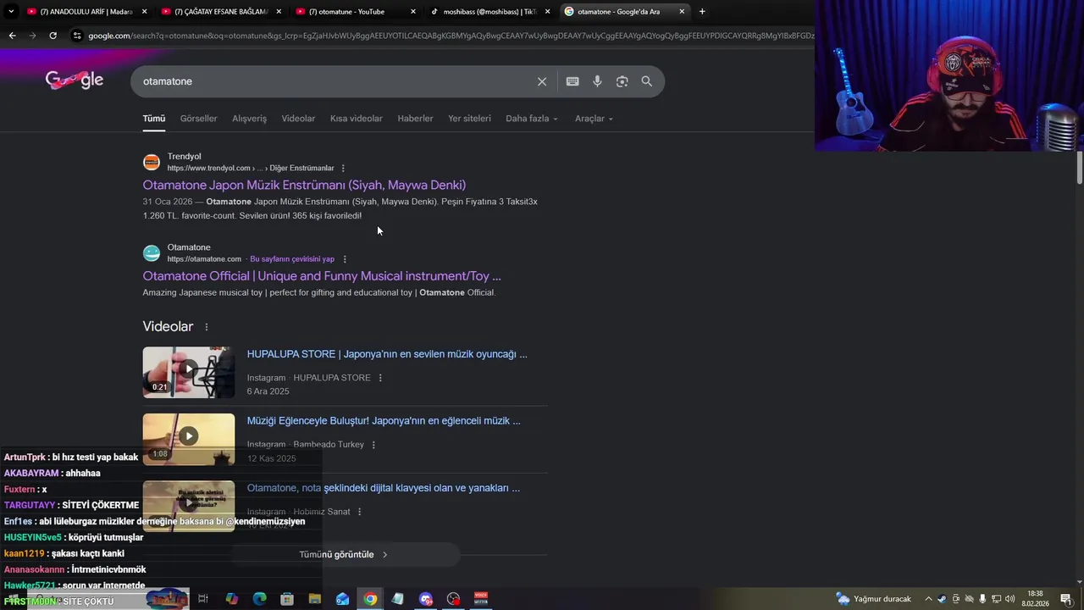The width and height of the screenshot is (1084, 610).
Task: Clear the search box with the X icon
Action: (x=542, y=81)
